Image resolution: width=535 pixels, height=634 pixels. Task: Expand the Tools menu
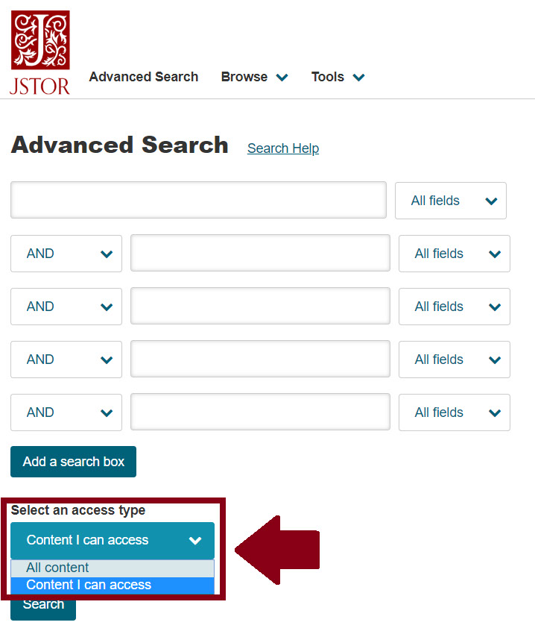tap(338, 77)
